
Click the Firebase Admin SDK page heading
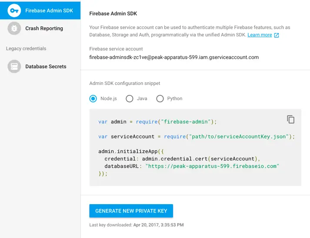click(113, 13)
